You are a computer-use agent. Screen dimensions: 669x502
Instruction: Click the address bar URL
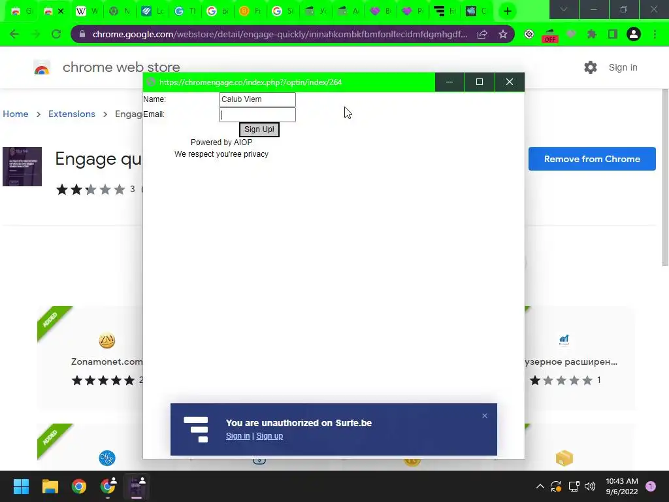[x=280, y=34]
